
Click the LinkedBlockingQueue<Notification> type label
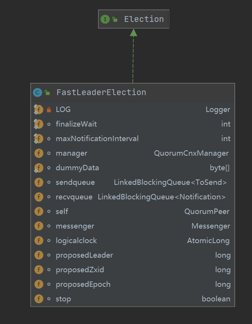coord(161,197)
